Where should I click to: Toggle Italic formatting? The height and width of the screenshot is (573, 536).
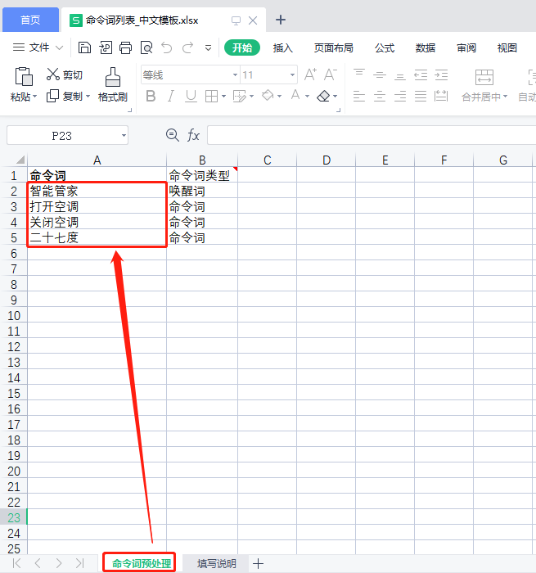click(x=171, y=97)
